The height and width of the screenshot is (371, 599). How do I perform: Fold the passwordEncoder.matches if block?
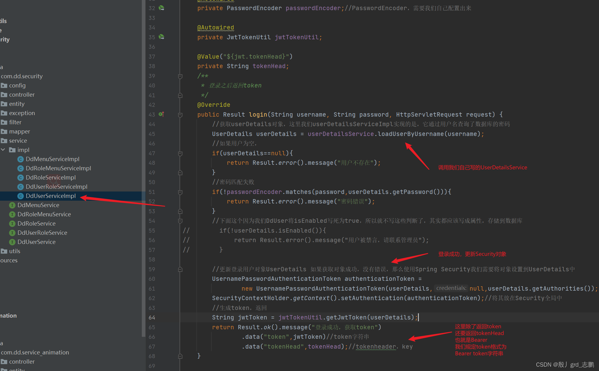pos(180,192)
